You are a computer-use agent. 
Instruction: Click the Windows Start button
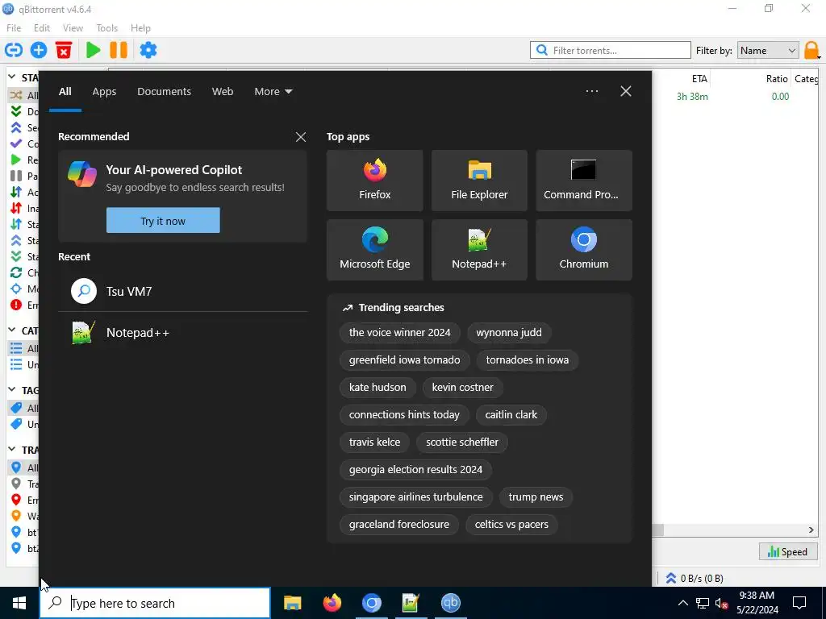click(x=19, y=603)
